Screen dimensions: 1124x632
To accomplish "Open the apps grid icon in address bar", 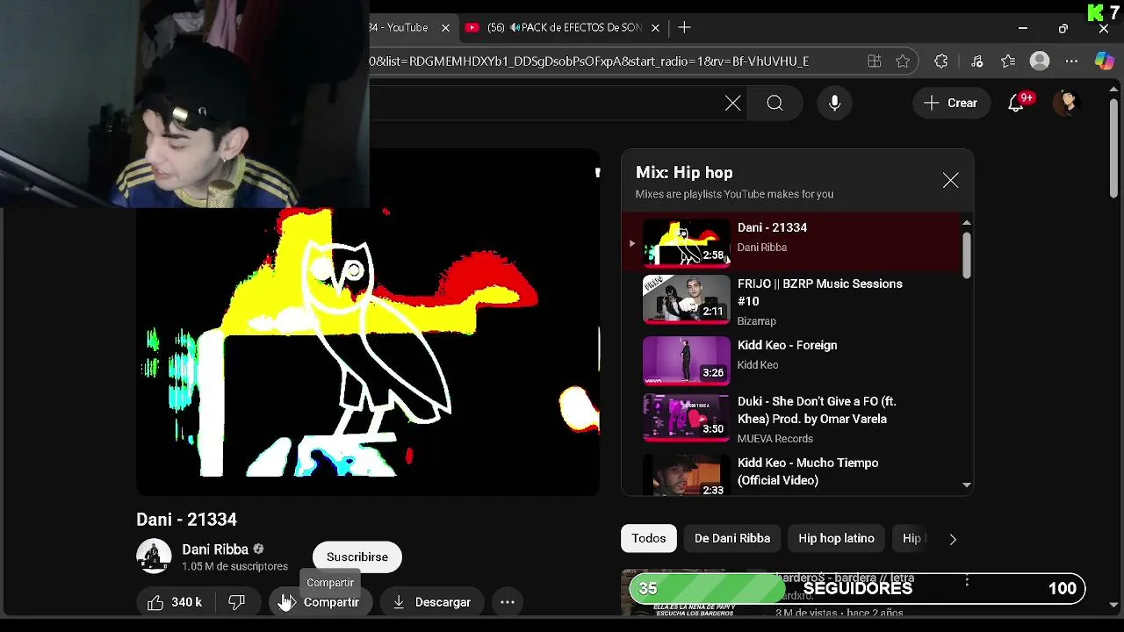I will 875,61.
